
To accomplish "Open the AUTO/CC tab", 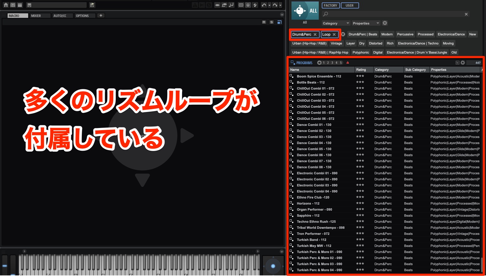I will coord(62,16).
